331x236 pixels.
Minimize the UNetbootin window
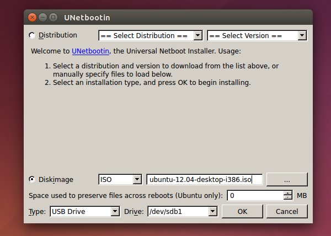coord(43,17)
